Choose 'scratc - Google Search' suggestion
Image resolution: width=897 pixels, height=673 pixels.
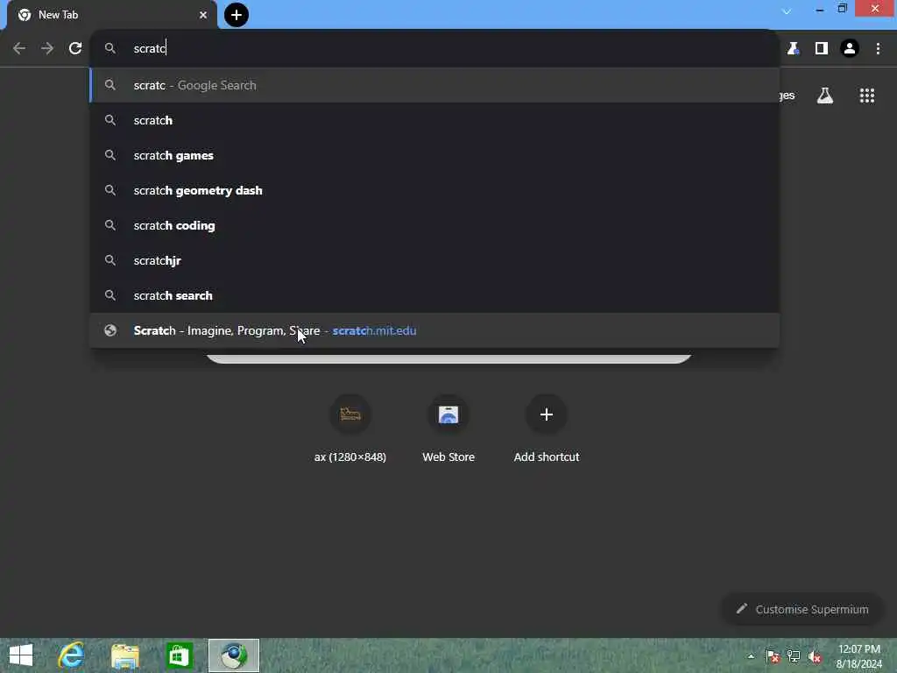(434, 85)
